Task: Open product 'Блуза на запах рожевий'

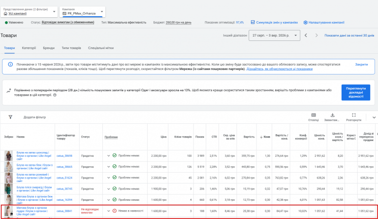Action: click(34, 178)
